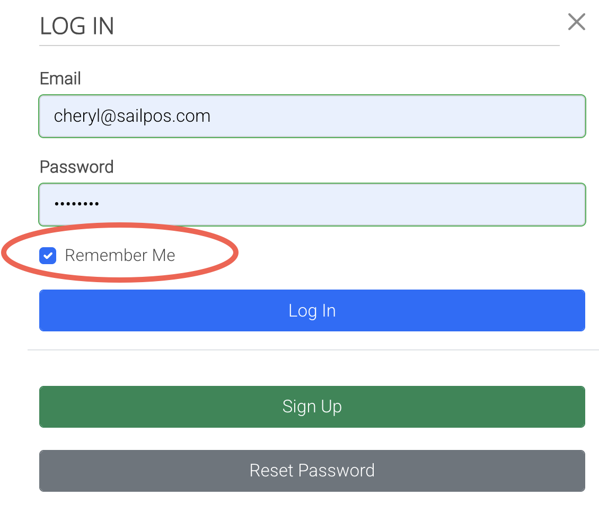Uncheck the Remember Me checkbox
599x505 pixels.
coord(48,256)
